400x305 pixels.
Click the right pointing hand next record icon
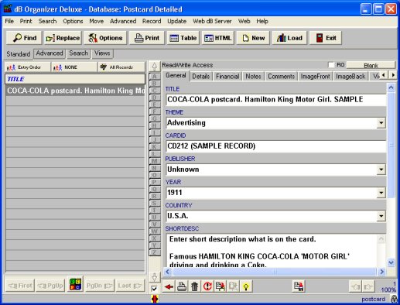point(368,286)
